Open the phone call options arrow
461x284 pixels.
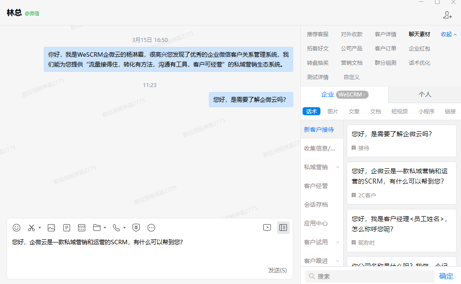coord(125,227)
